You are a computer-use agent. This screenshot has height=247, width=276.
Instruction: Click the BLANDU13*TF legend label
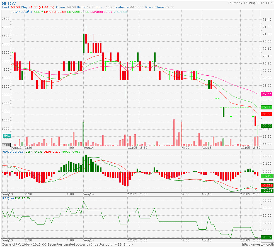coord(23,12)
